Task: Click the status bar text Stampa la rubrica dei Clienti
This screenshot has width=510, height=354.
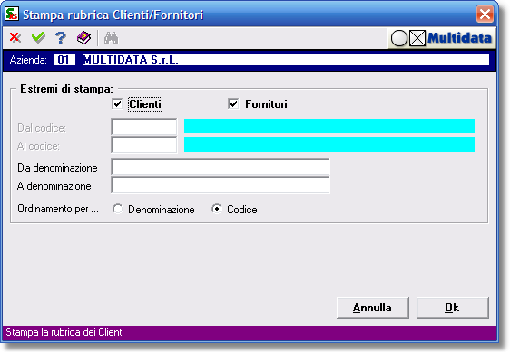Action: 64,332
